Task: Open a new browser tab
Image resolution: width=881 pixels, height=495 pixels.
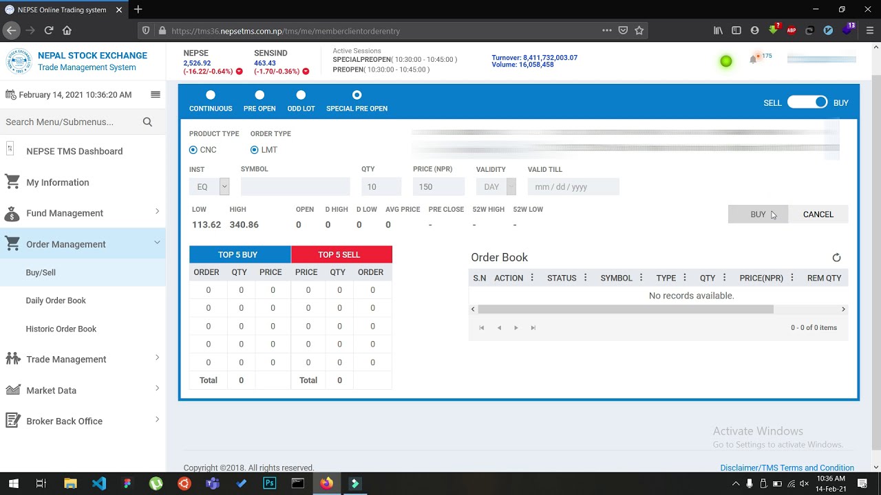Action: coord(138,10)
